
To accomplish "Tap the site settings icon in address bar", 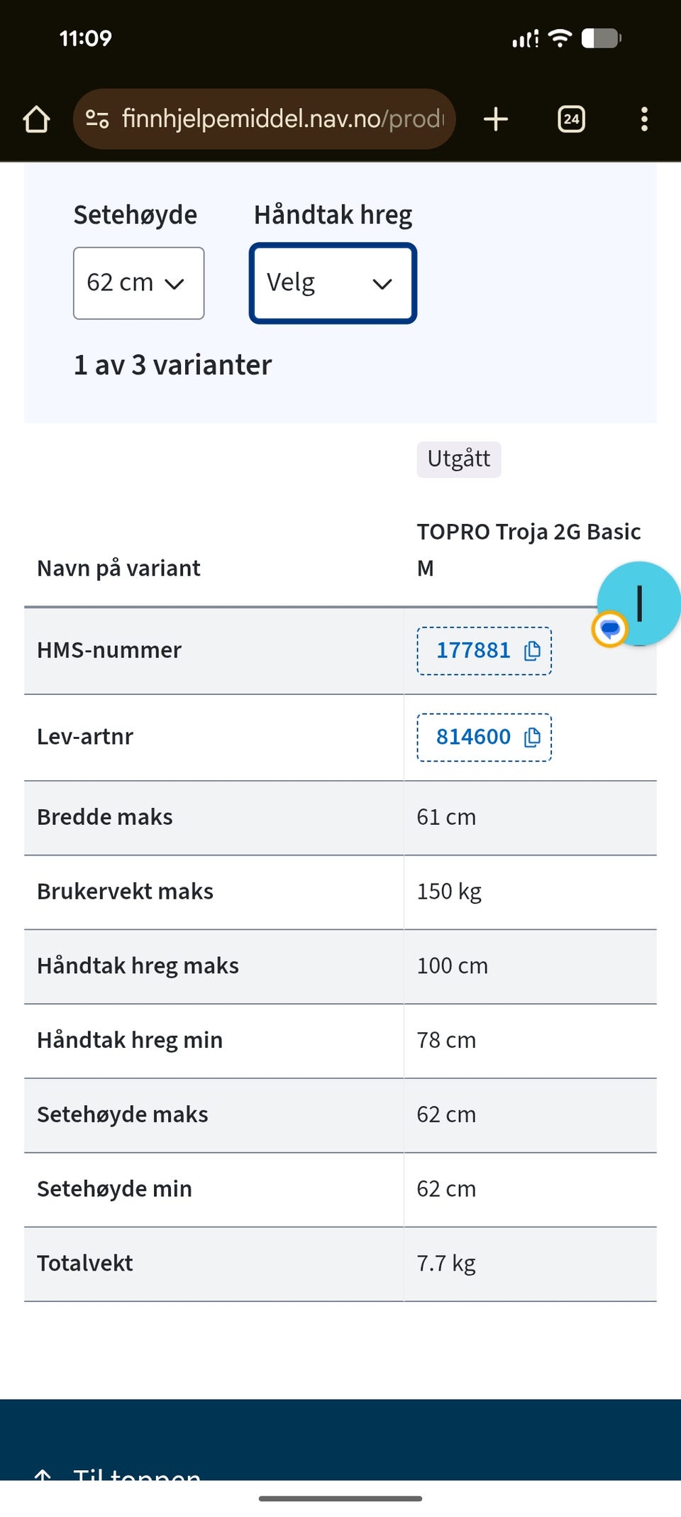I will [x=97, y=119].
